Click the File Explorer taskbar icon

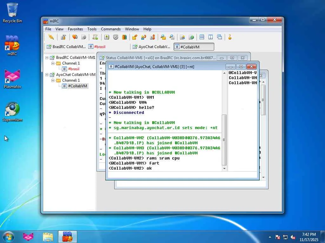[x=48, y=237]
